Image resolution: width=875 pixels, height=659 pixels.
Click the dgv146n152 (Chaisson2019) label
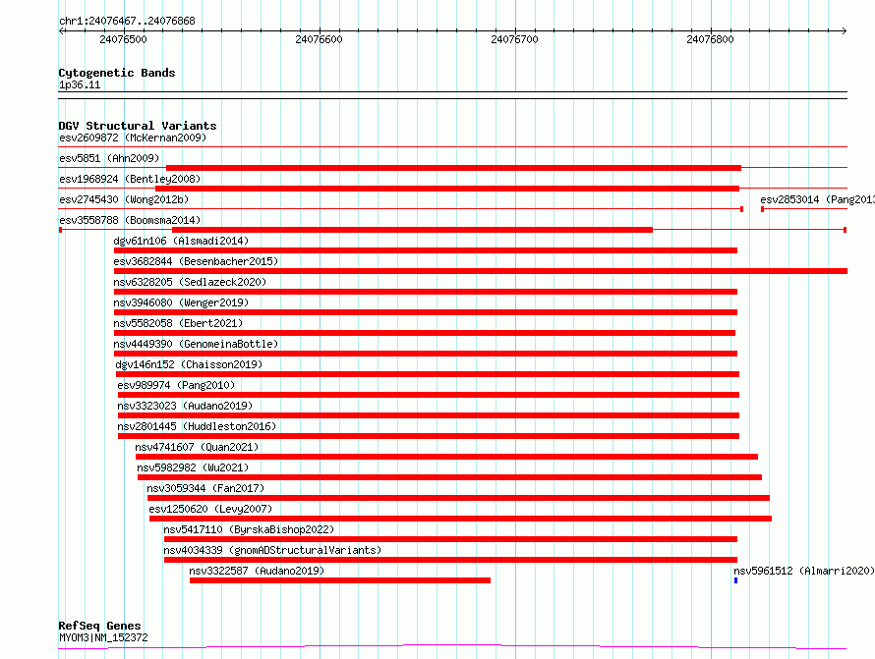coord(189,364)
